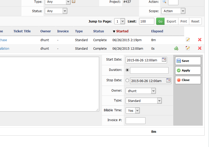
Task: Click the green money invoice icon
Action: pyautogui.click(x=176, y=48)
